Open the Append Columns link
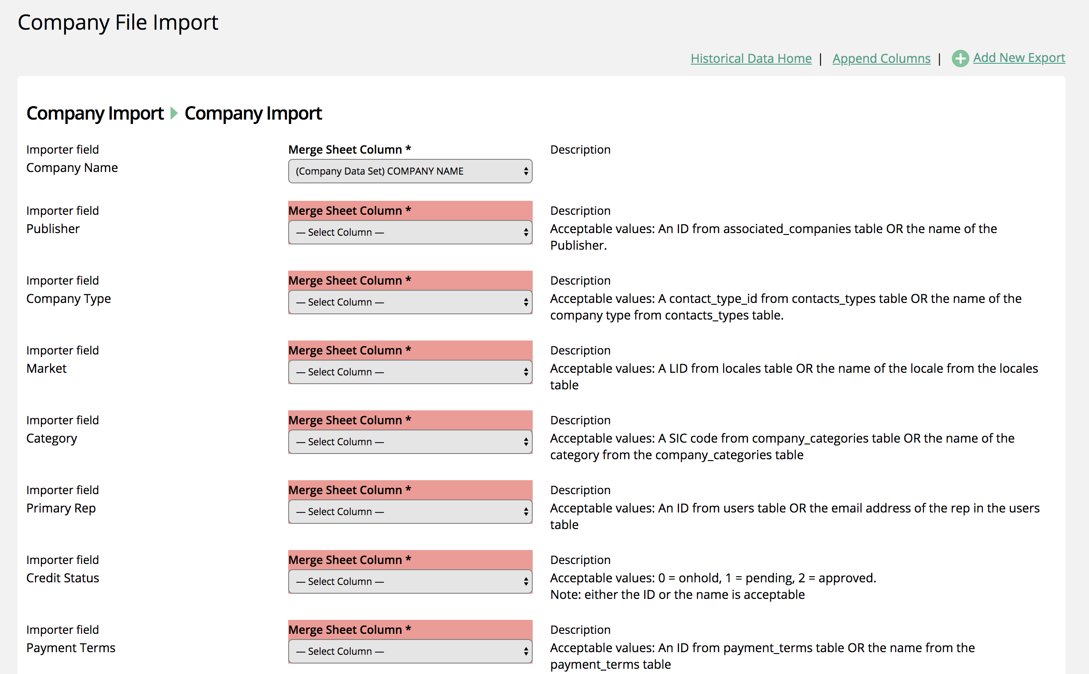 coord(881,58)
